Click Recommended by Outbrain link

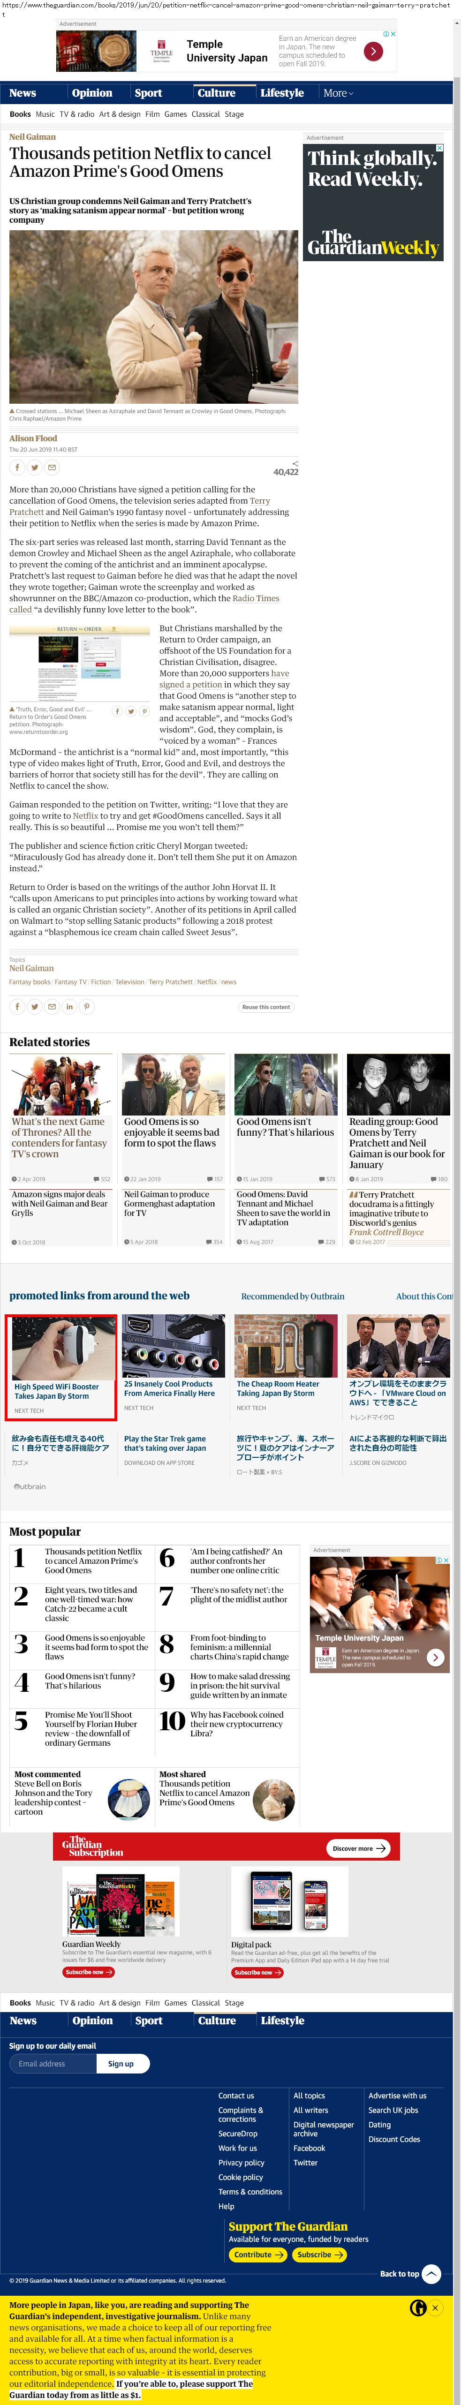tap(292, 1296)
